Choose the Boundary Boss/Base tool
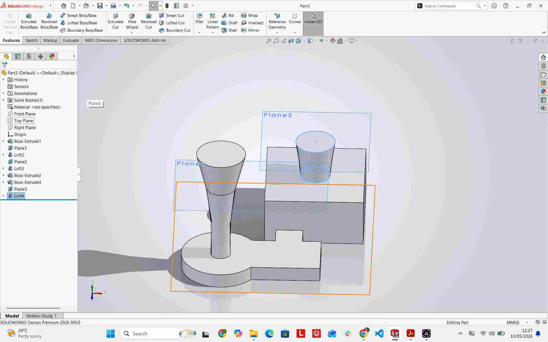Screen dimensions: 548x342 (82, 30)
